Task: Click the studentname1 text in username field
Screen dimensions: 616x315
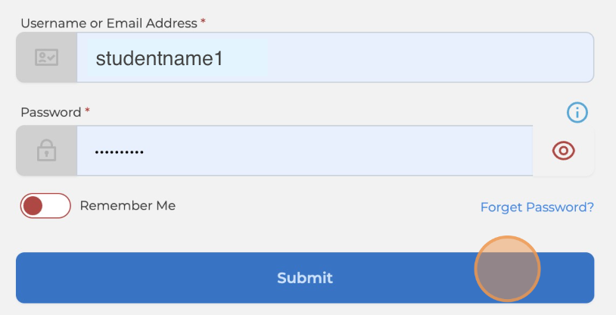Action: tap(159, 58)
